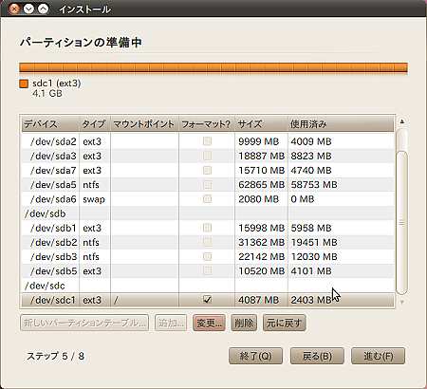Viewport: 427px width, 389px height.
Task: Toggle format checkbox for /dev/sdb5
Action: coord(207,270)
